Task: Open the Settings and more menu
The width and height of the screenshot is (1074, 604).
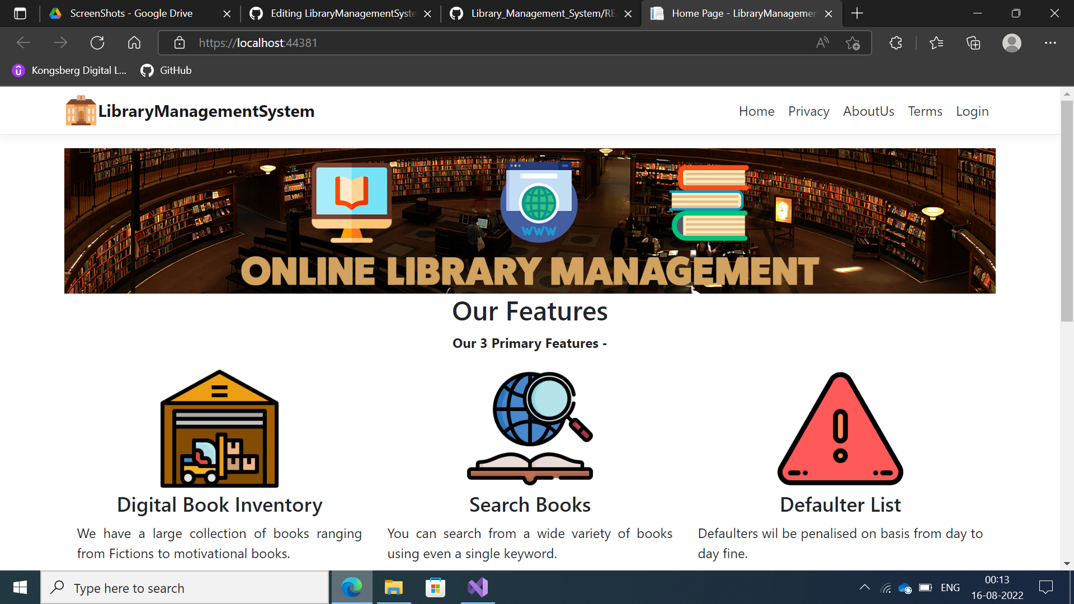Action: (x=1051, y=43)
